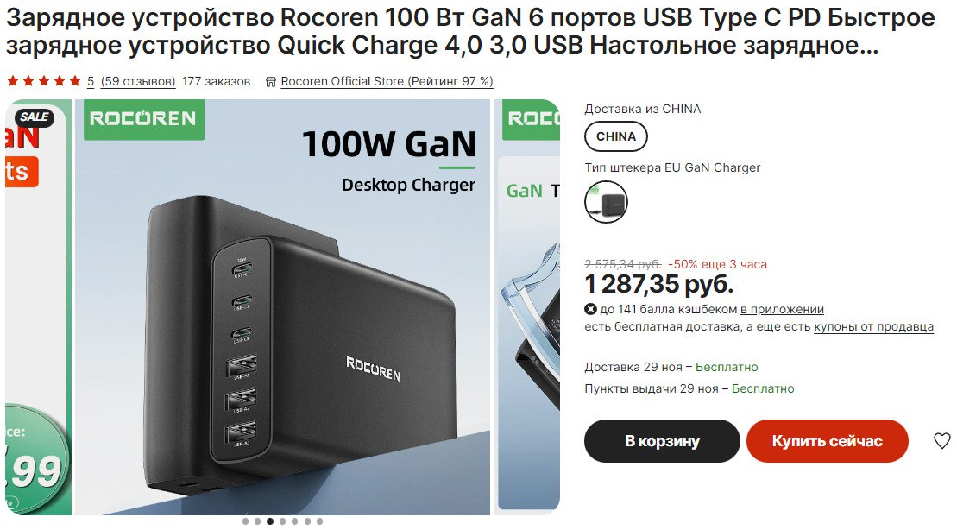957x530 pixels.
Task: Open the в приложении cashback link
Action: pyautogui.click(x=782, y=310)
